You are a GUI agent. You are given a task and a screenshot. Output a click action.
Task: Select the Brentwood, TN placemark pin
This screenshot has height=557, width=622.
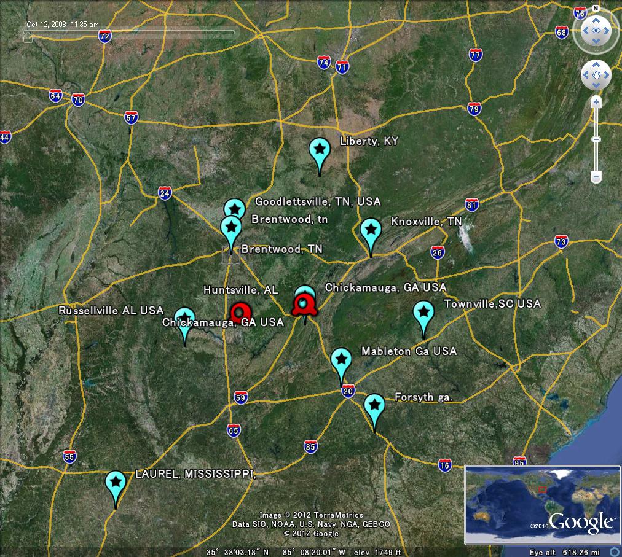[230, 228]
